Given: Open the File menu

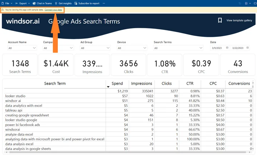Looking at the screenshot, I should 7,3.
